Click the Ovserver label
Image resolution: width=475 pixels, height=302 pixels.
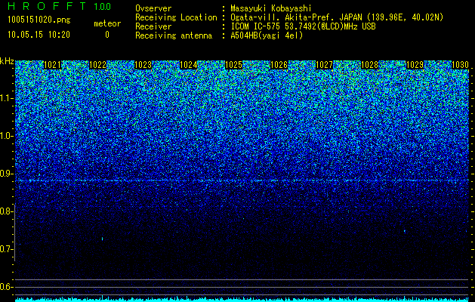click(x=153, y=8)
